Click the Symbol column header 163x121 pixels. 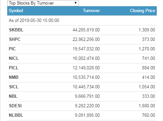coord(16,11)
